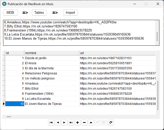The width and height of the screenshot is (164, 130).
Task: Click the nombre column header
Action: coord(52,53)
